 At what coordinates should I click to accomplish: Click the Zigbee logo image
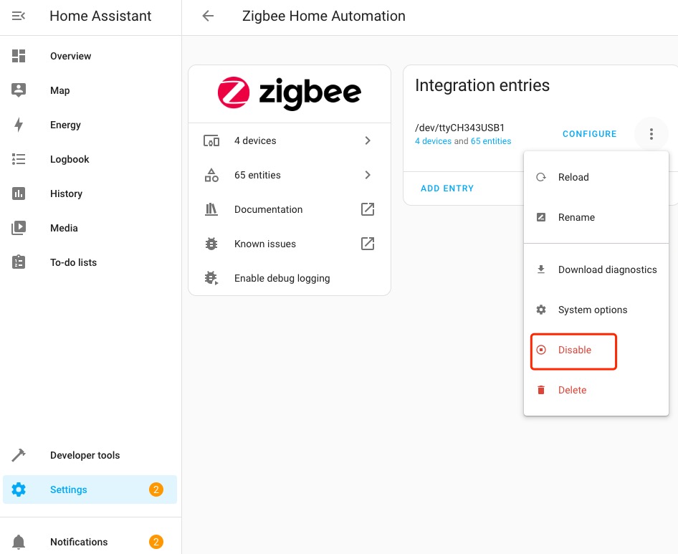coord(290,93)
